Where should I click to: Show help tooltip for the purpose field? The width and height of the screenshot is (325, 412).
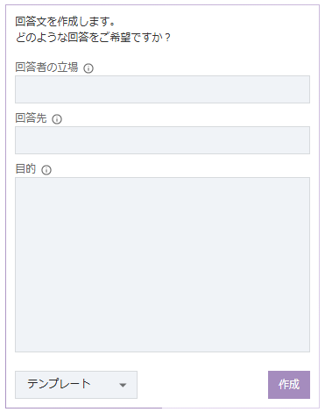46,170
